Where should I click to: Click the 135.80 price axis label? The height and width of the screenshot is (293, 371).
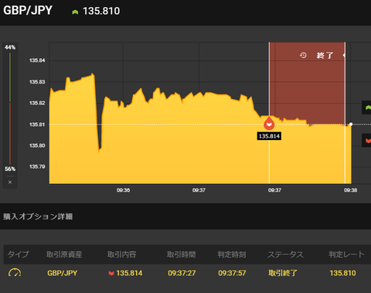(37, 145)
